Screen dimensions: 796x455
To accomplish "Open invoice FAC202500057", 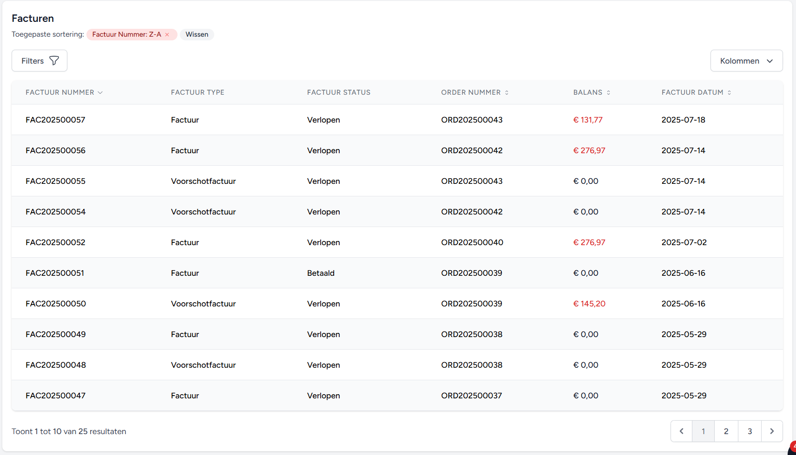I will (55, 120).
